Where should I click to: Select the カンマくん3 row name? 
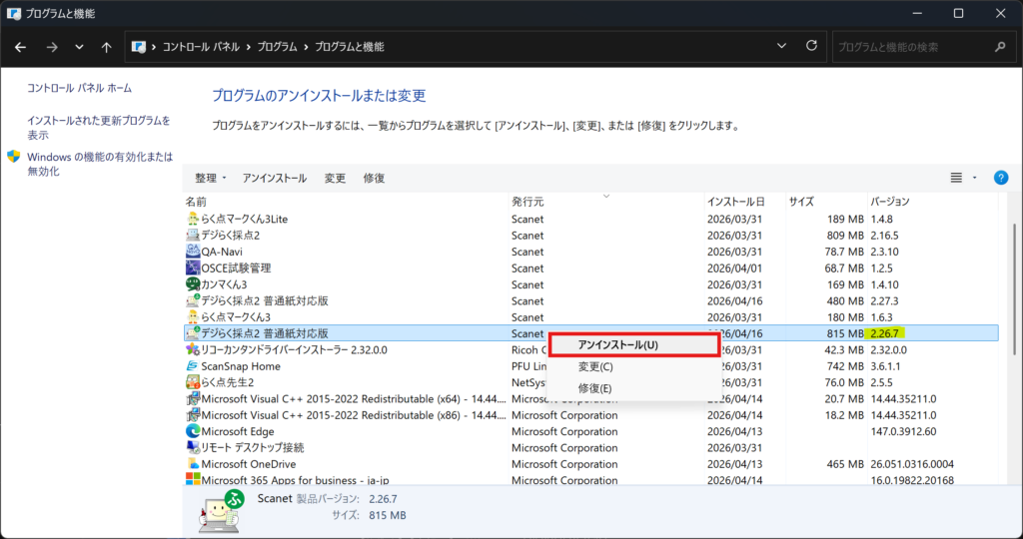pos(224,284)
